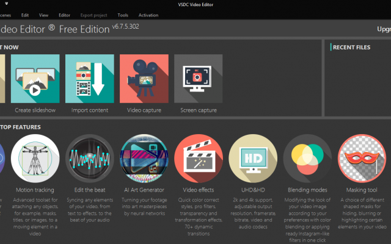Click the Create slideshow label
Screen dimensions: 391x244
click(x=35, y=110)
